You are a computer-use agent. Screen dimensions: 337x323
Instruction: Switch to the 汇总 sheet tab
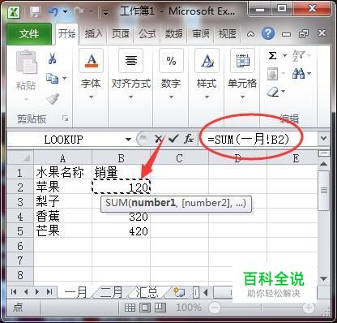[x=147, y=292]
